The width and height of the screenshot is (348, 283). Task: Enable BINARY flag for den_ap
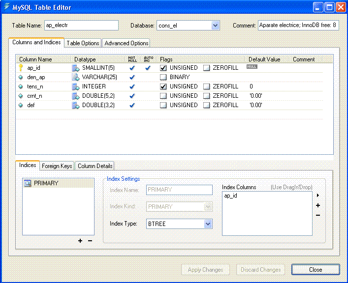[x=163, y=77]
